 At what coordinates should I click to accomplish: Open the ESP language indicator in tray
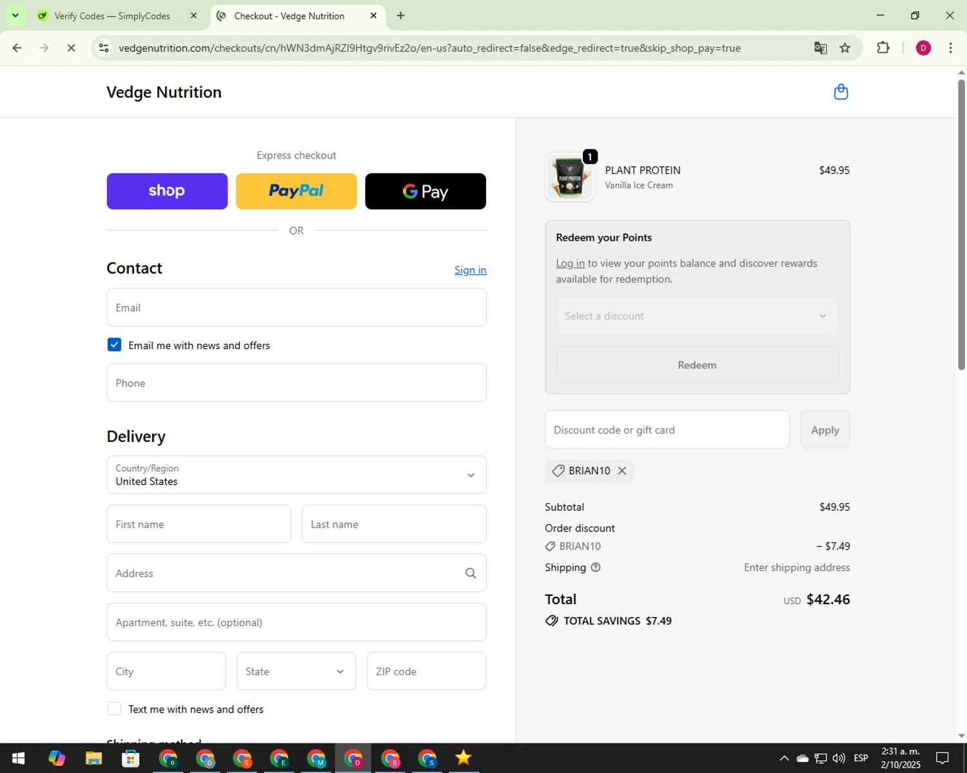pyautogui.click(x=861, y=758)
